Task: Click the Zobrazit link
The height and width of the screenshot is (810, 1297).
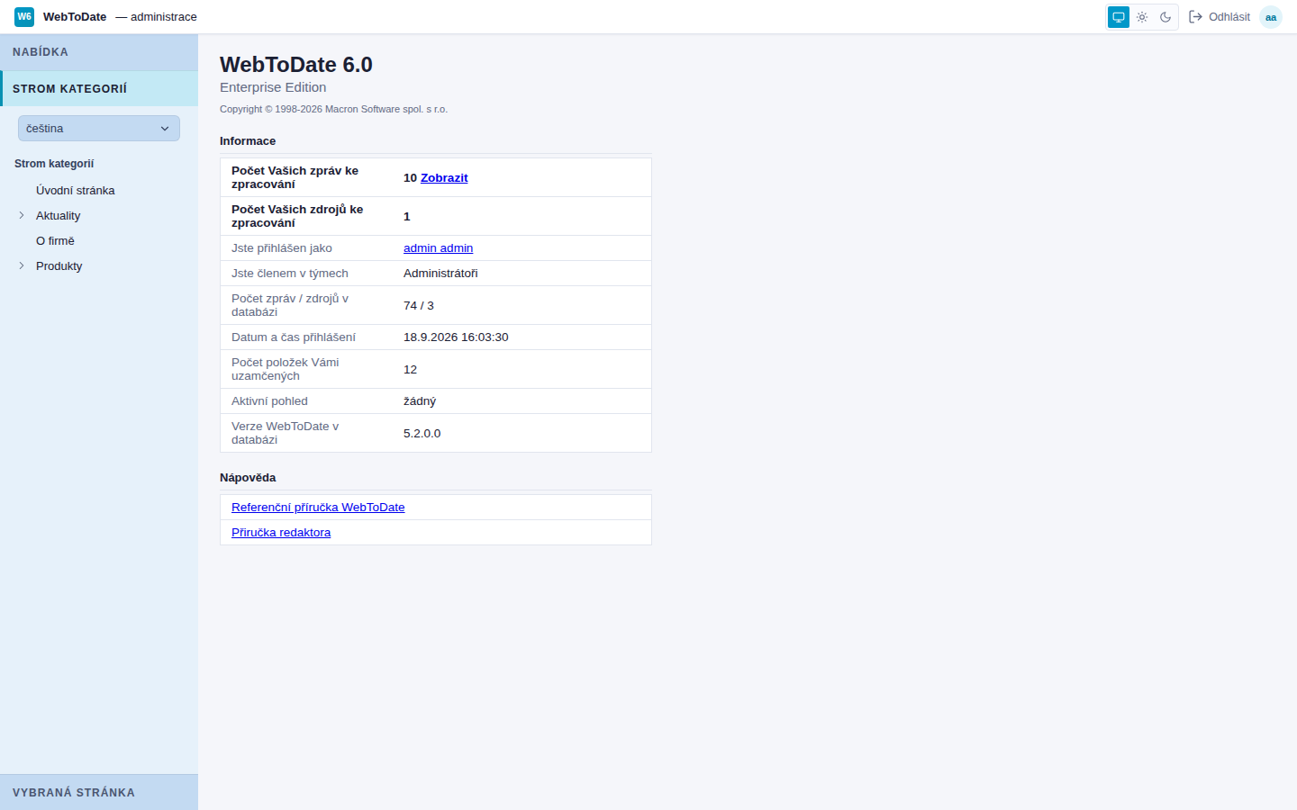Action: (444, 178)
